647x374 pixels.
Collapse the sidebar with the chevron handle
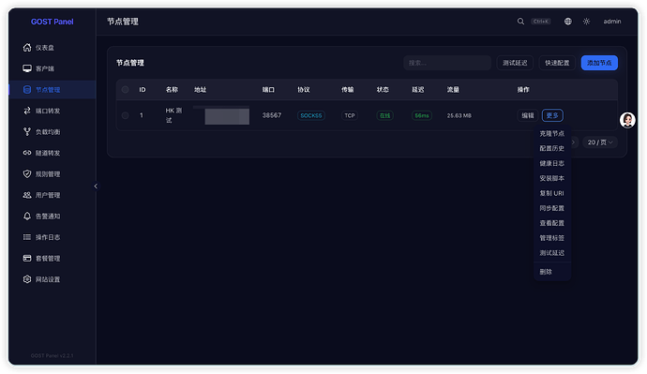96,186
